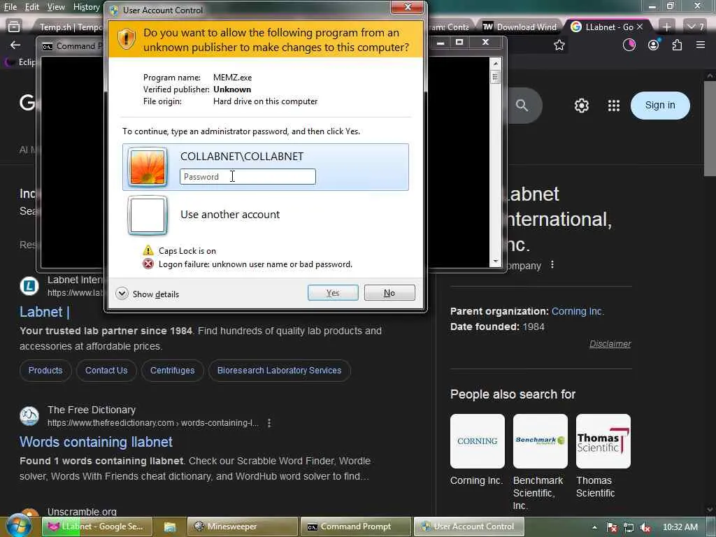Expand Show details in UAC dialog
Screen dimensions: 716x537
148,294
